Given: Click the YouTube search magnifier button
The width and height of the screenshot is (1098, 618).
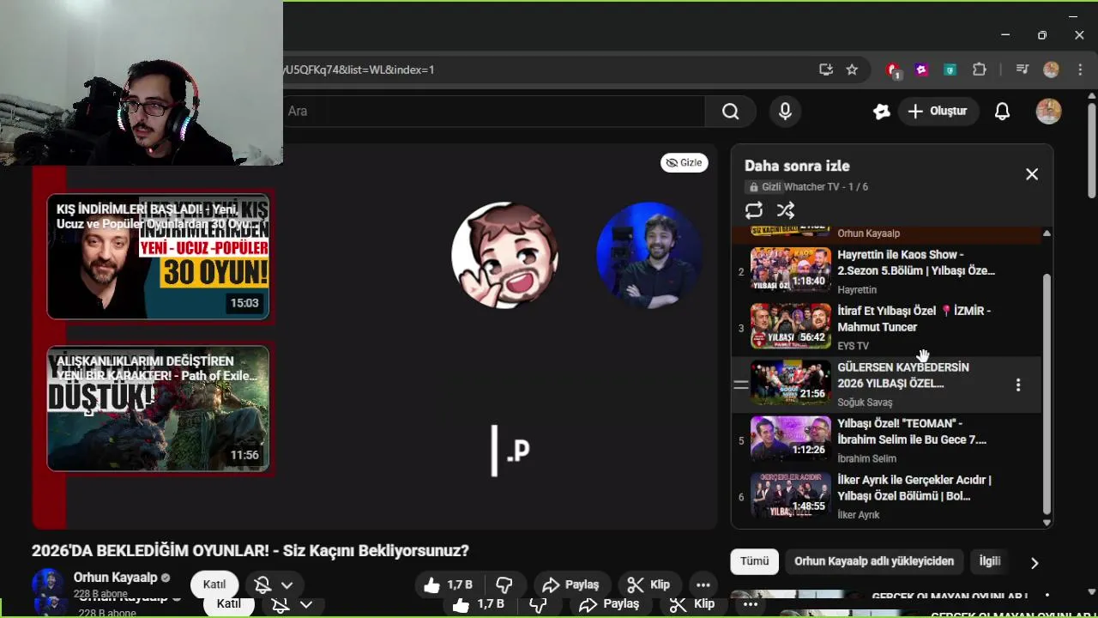Looking at the screenshot, I should click(x=730, y=111).
